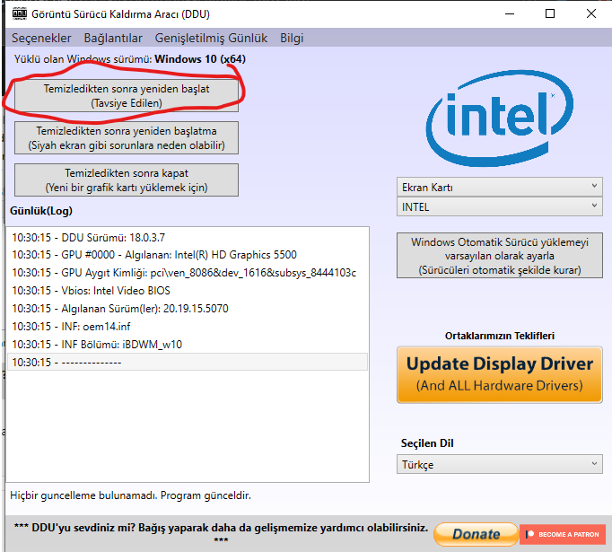Click the 'Günlük(Log)' heading

pyautogui.click(x=41, y=211)
